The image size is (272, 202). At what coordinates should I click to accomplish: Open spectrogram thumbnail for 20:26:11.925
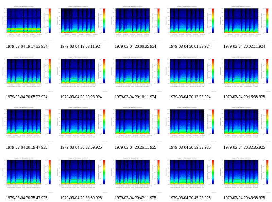136,124
